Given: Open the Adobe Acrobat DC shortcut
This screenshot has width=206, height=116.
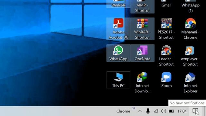Looking at the screenshot, I should [118, 29].
